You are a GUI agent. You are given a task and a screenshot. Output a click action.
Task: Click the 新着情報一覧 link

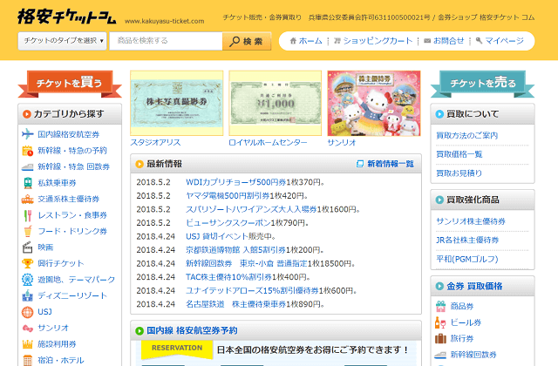[x=391, y=164]
